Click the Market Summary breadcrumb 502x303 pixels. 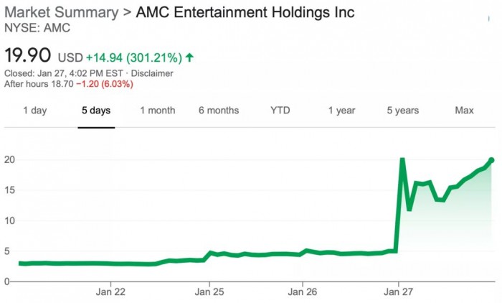coord(62,12)
